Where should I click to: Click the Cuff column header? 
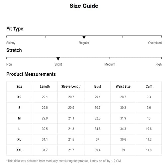(149, 86)
